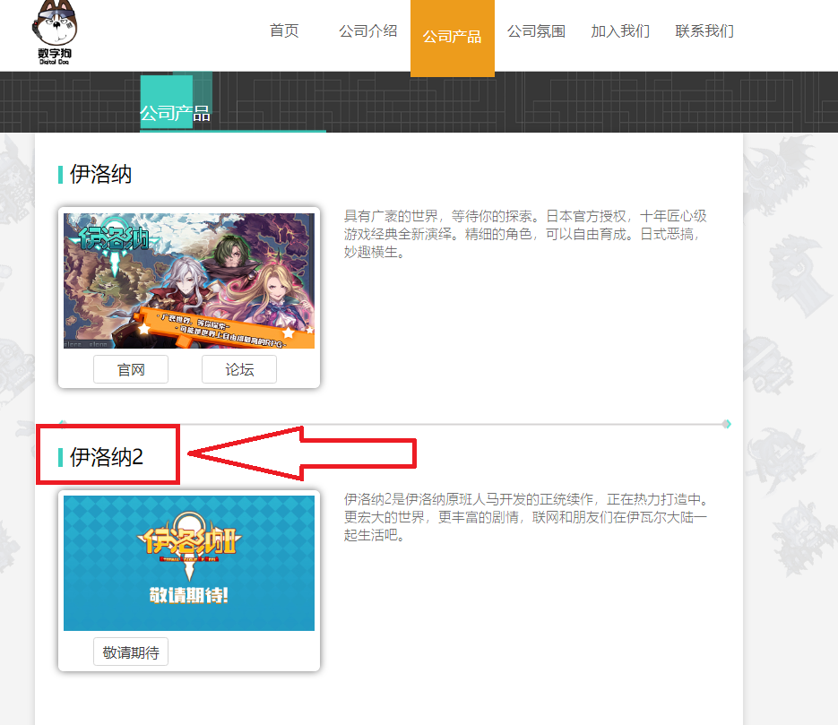Visit the 官网 official site button
Viewport: 838px width, 725px height.
pyautogui.click(x=131, y=369)
